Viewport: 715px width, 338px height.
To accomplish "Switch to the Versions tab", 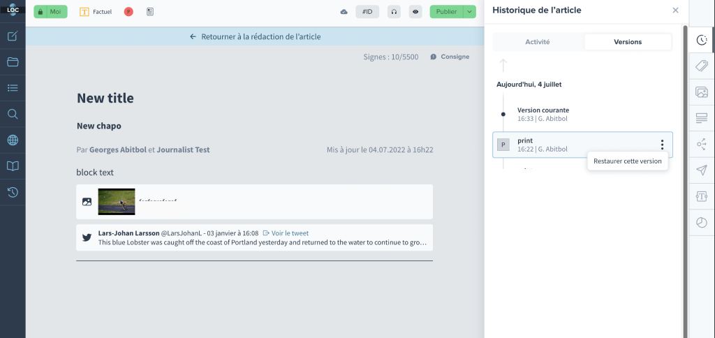I will coord(628,42).
